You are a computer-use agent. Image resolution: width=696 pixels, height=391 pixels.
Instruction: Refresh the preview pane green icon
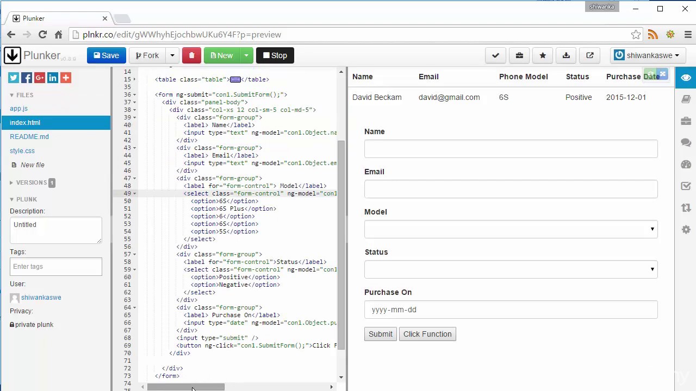click(x=650, y=74)
